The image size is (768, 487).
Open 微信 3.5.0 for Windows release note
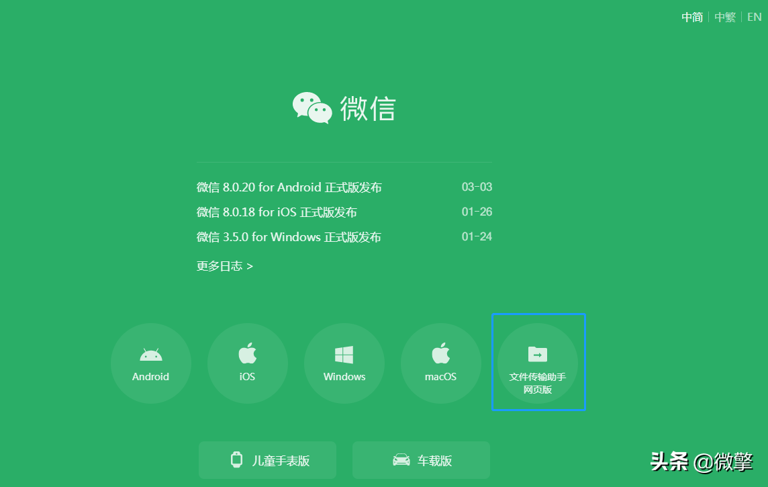coord(289,237)
